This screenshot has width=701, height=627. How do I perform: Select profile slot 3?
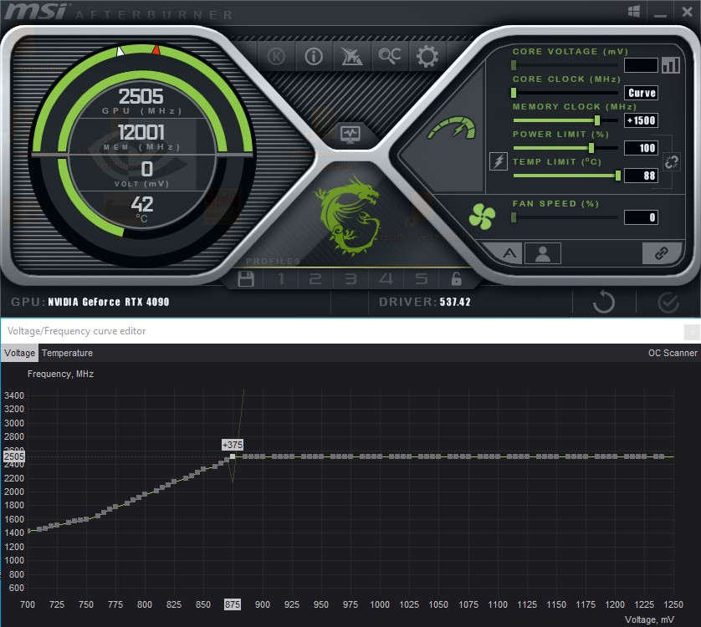click(x=351, y=279)
